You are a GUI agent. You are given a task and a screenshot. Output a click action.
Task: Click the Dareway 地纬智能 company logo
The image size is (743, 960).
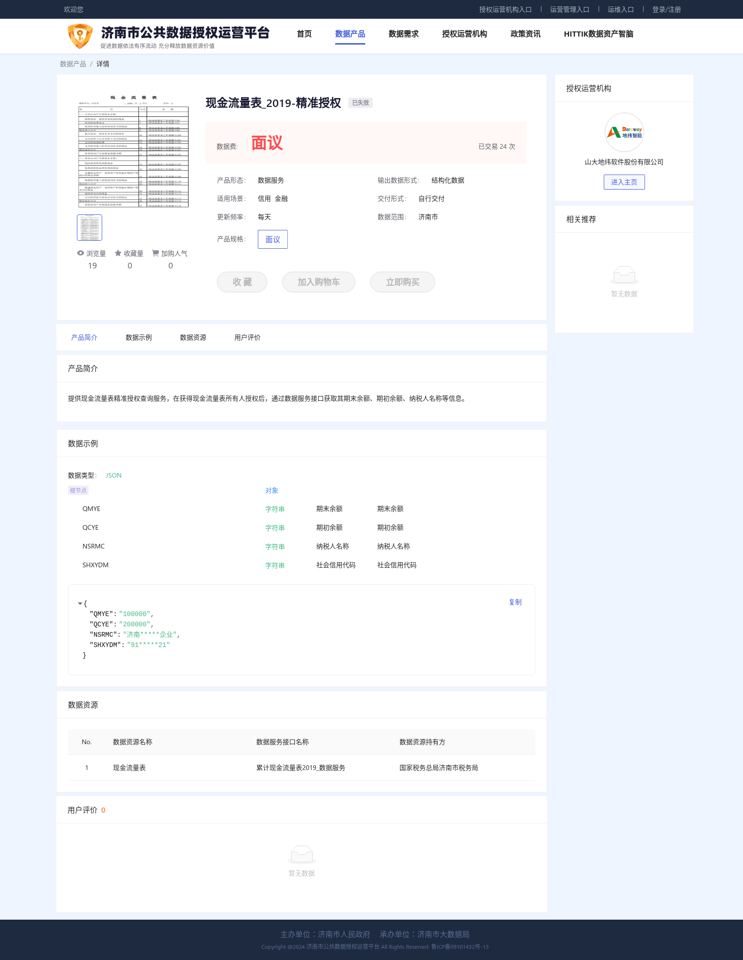[624, 132]
